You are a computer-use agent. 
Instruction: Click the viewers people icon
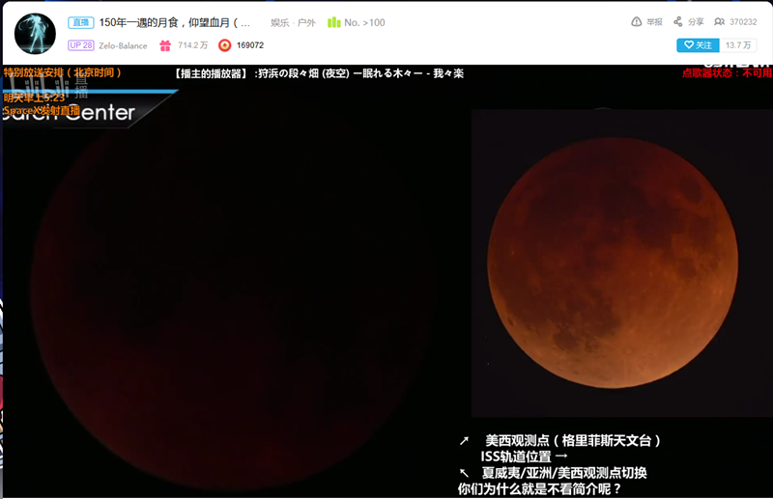pos(719,21)
